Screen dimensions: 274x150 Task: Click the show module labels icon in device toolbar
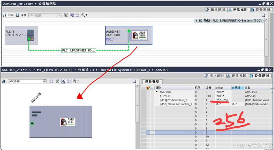click(x=51, y=81)
